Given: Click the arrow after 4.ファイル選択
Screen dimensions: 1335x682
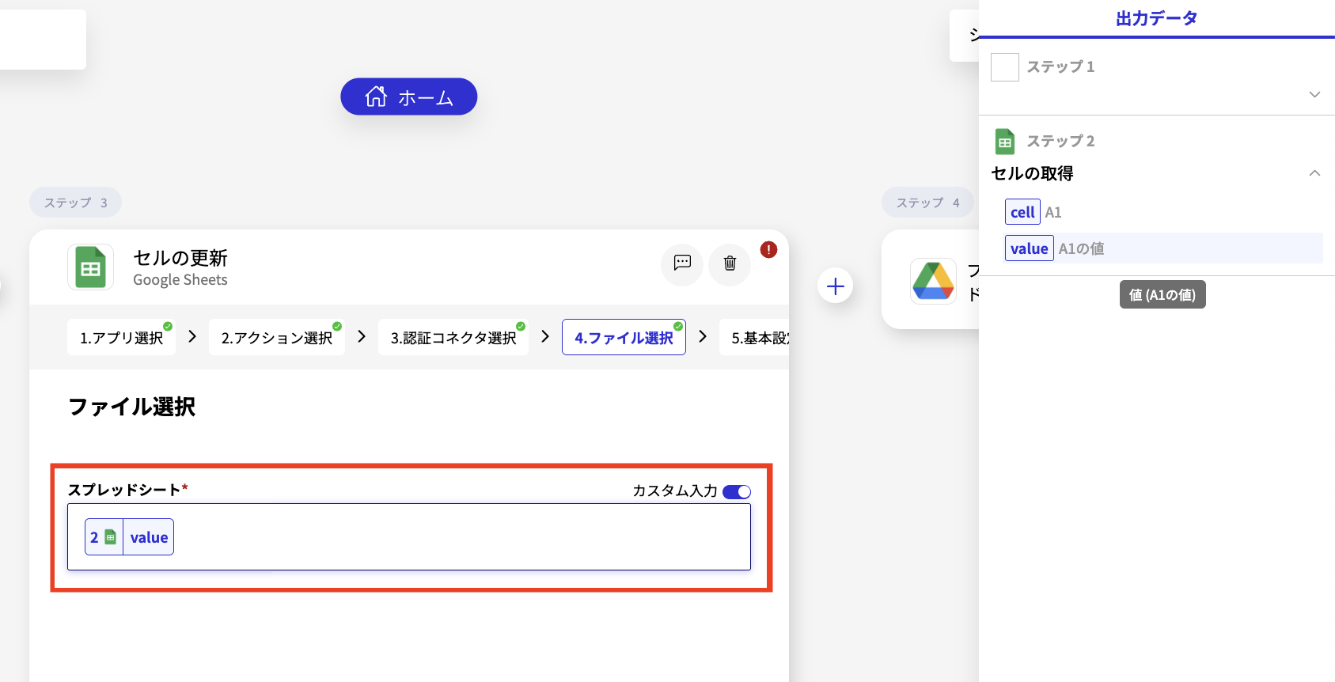Looking at the screenshot, I should [x=703, y=337].
